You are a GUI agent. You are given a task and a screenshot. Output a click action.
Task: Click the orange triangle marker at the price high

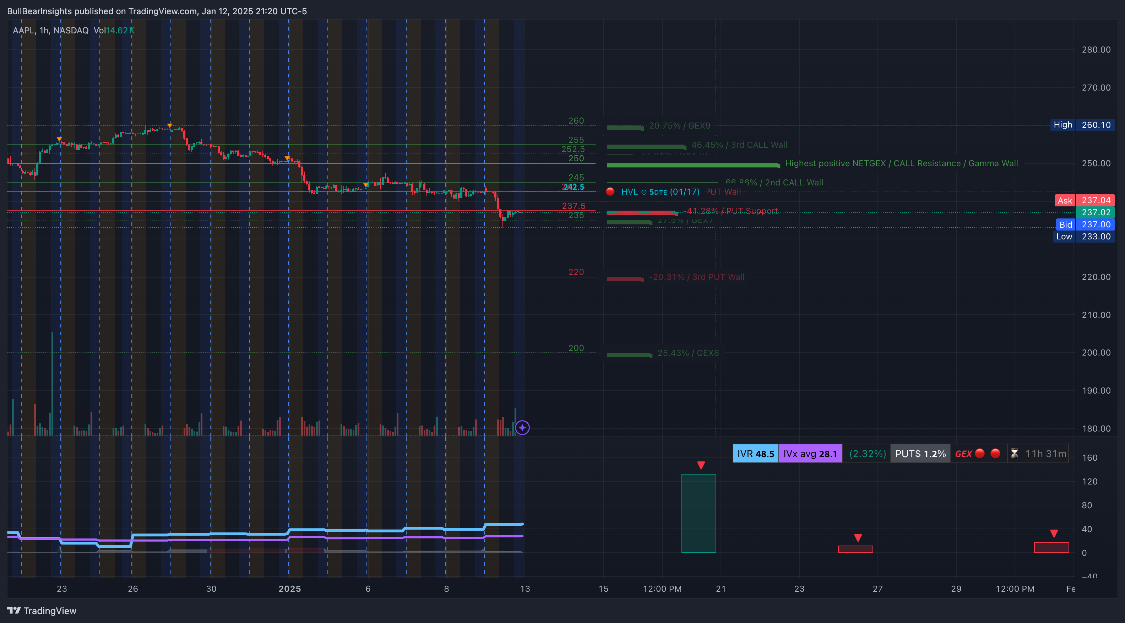169,126
